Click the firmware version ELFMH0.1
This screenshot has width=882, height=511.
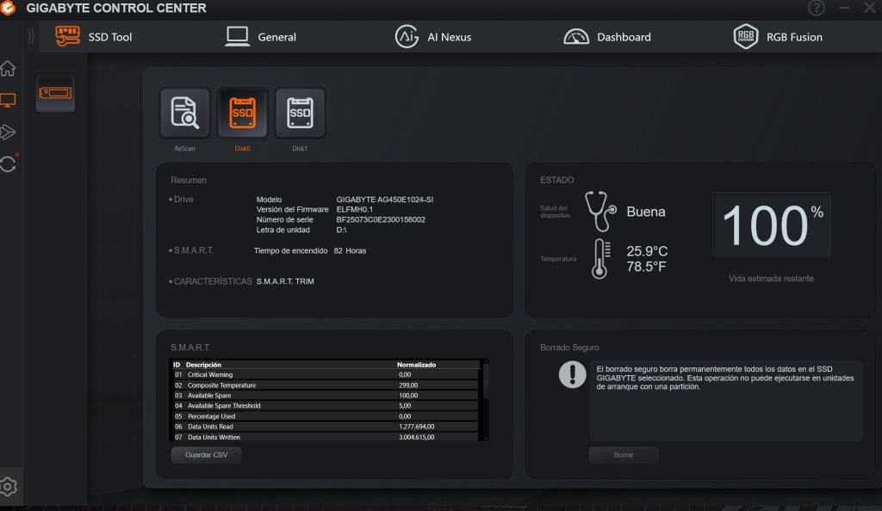(354, 209)
